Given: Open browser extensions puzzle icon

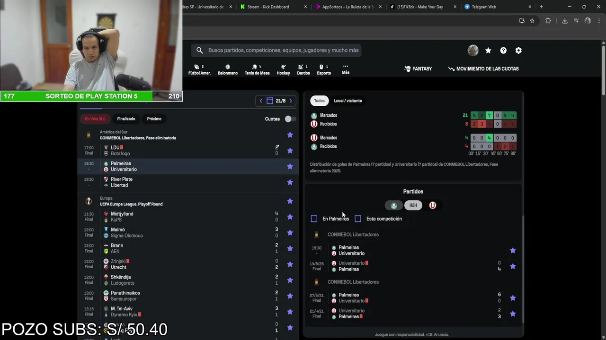Looking at the screenshot, I should click(x=548, y=21).
